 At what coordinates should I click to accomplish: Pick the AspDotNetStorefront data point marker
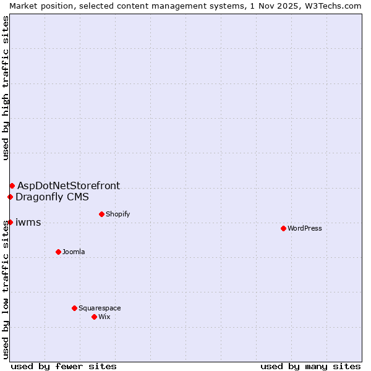click(12, 185)
